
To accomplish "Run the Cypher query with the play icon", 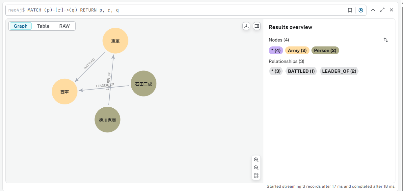I will coord(361,10).
